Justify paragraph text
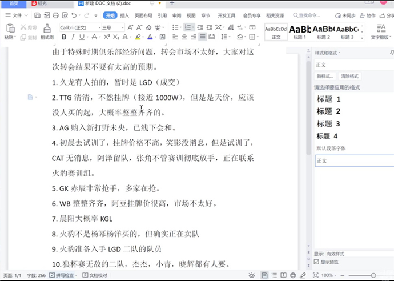The image size is (394, 281). (202, 37)
